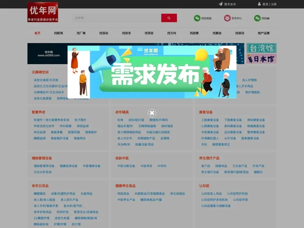Click the 老龄中医 category heading

(122, 158)
